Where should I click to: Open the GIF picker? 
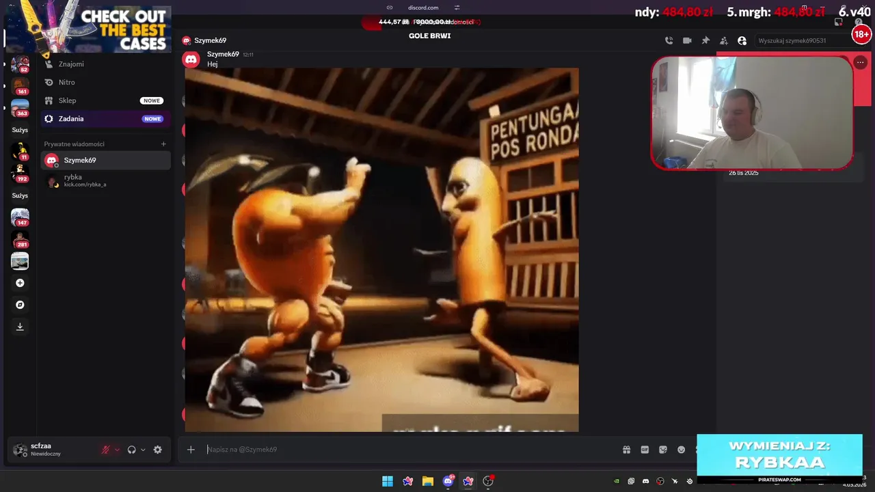(x=645, y=450)
